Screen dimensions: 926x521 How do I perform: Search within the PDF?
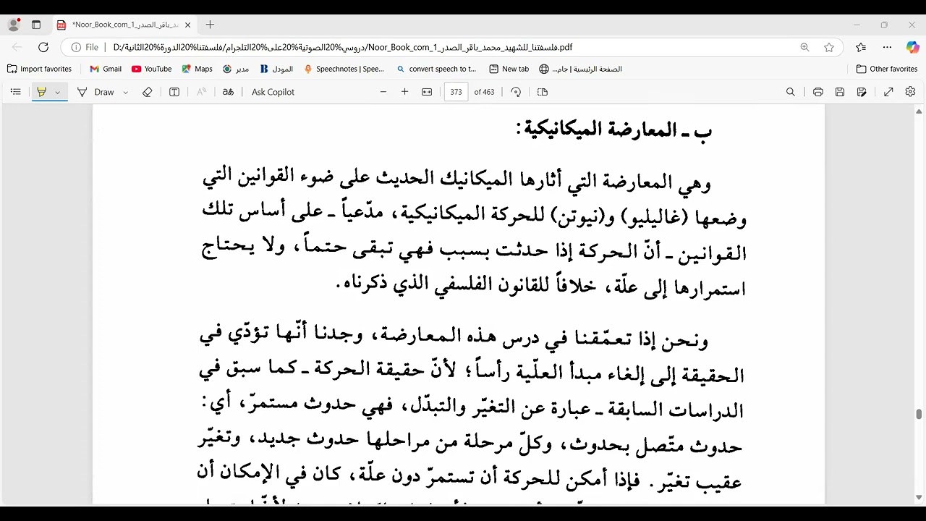791,92
